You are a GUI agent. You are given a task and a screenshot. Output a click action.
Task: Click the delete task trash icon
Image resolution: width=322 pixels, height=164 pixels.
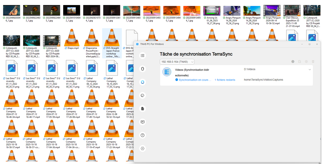click(x=313, y=62)
